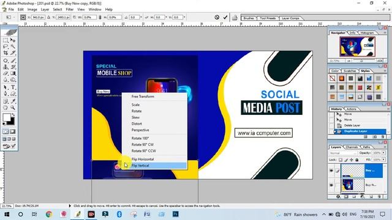Open the Fill slider dropdown arrow
The width and height of the screenshot is (392, 220).
[x=383, y=159]
